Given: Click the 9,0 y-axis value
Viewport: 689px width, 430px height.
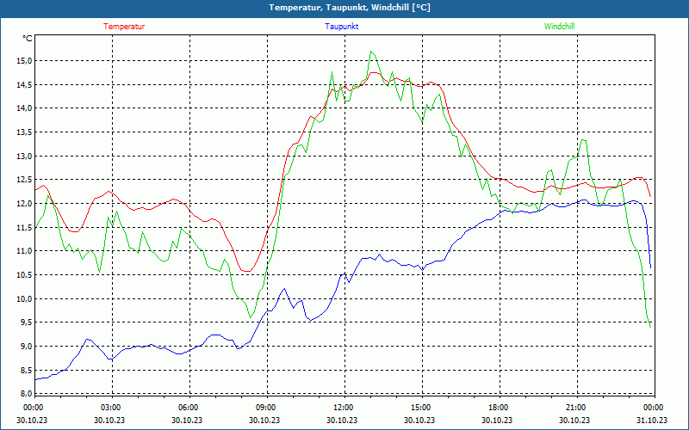Looking at the screenshot, I should 26,347.
